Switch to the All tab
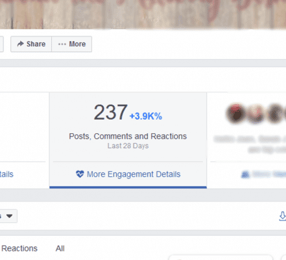286x260 pixels. (60, 248)
